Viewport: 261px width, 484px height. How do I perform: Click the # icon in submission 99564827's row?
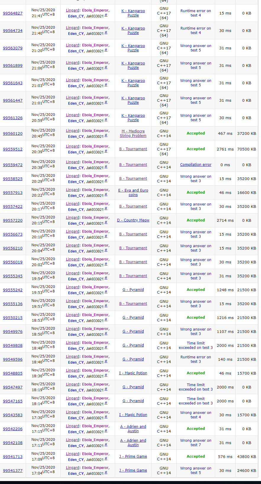[106, 15]
